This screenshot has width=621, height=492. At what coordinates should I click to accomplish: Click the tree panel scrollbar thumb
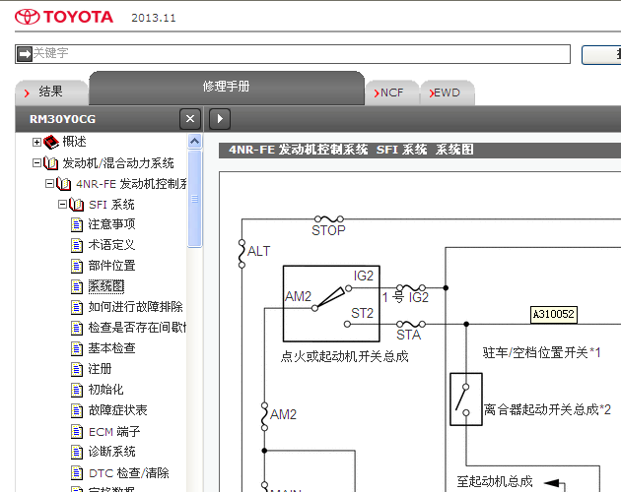pyautogui.click(x=194, y=199)
